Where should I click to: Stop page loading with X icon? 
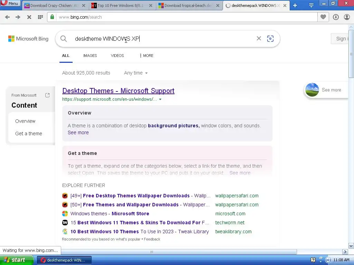(29, 17)
